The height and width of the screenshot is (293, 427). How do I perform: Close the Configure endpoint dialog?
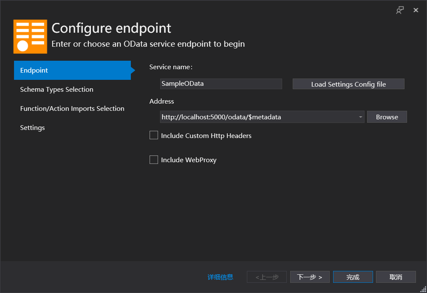[x=416, y=10]
